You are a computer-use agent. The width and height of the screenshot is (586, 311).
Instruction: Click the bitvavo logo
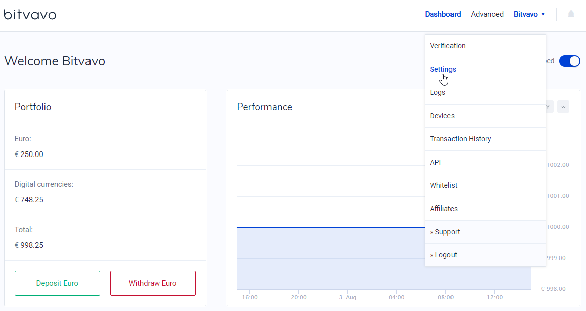pos(30,14)
